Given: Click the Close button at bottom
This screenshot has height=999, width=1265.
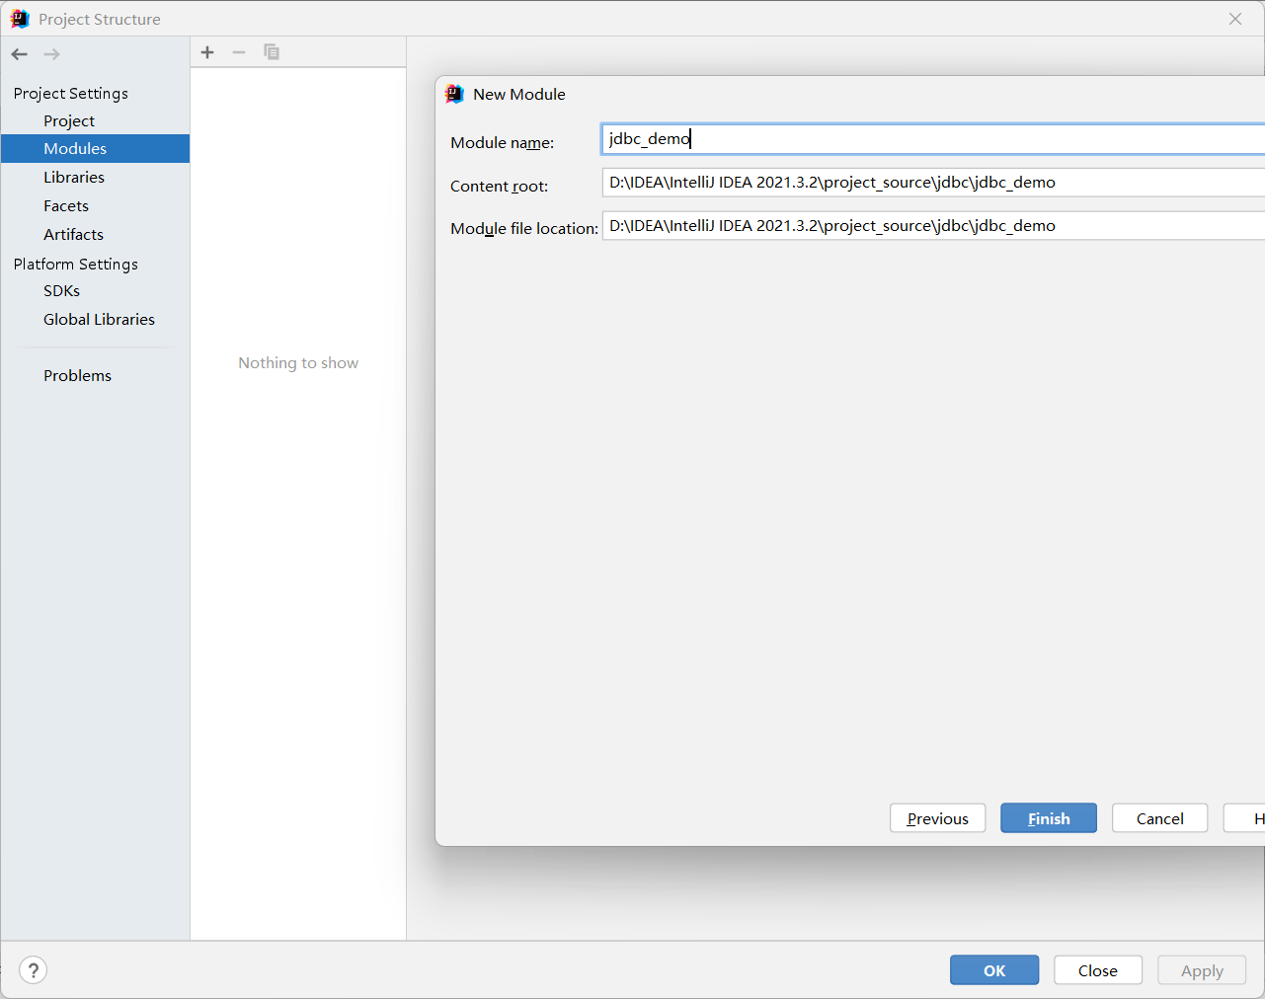Looking at the screenshot, I should [x=1098, y=970].
